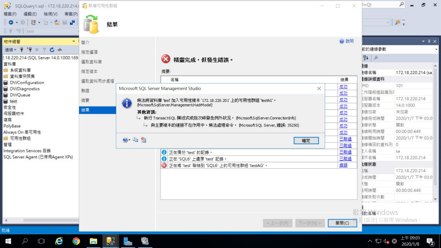Image resolution: width=441 pixels, height=248 pixels.
Task: Select the 指定複本 wizard step
Action: coord(90,71)
